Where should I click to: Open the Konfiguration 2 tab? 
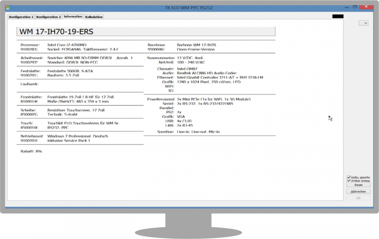pos(49,17)
